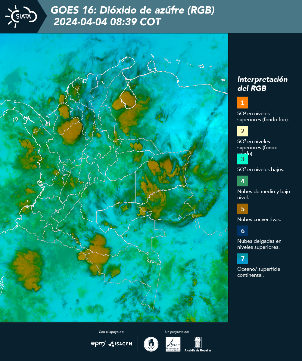This screenshot has width=302, height=361.
Task: Click the round Medellín seal logo
Action: pyautogui.click(x=151, y=344)
